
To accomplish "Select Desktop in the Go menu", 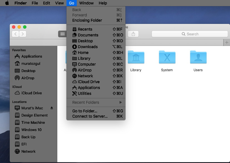I will pyautogui.click(x=96, y=41).
